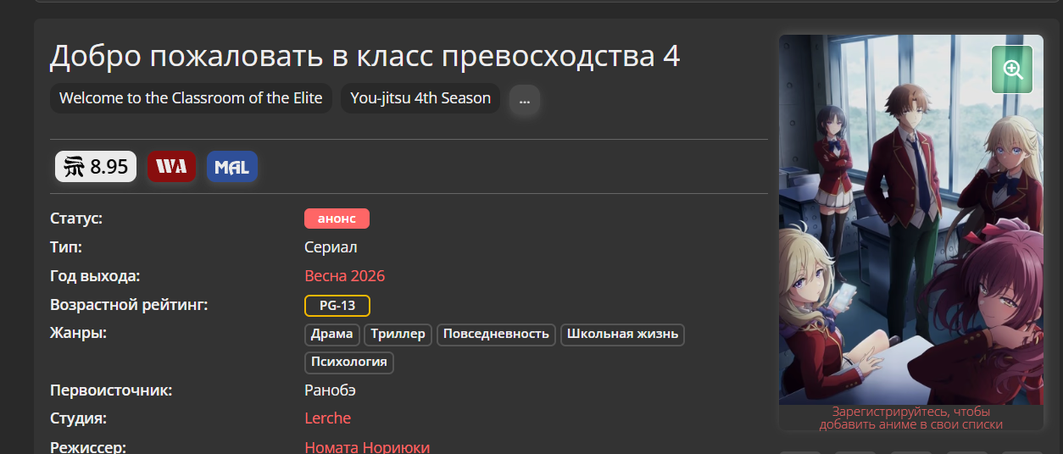Select the 'Welcome to the Classroom of the Elite' title chip
Image resolution: width=1063 pixels, height=454 pixels.
(x=191, y=98)
